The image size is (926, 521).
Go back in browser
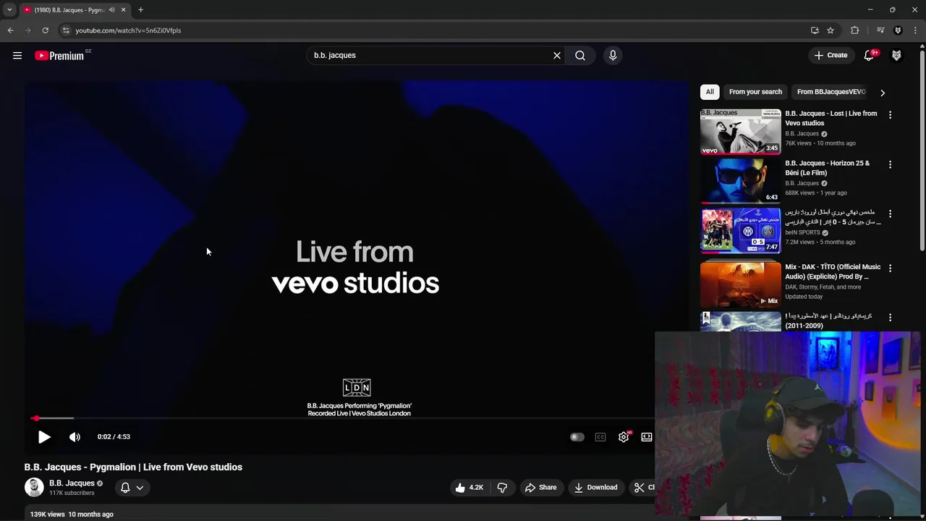(10, 30)
